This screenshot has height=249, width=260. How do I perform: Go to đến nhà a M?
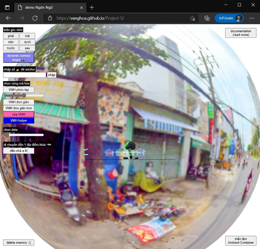(19, 151)
